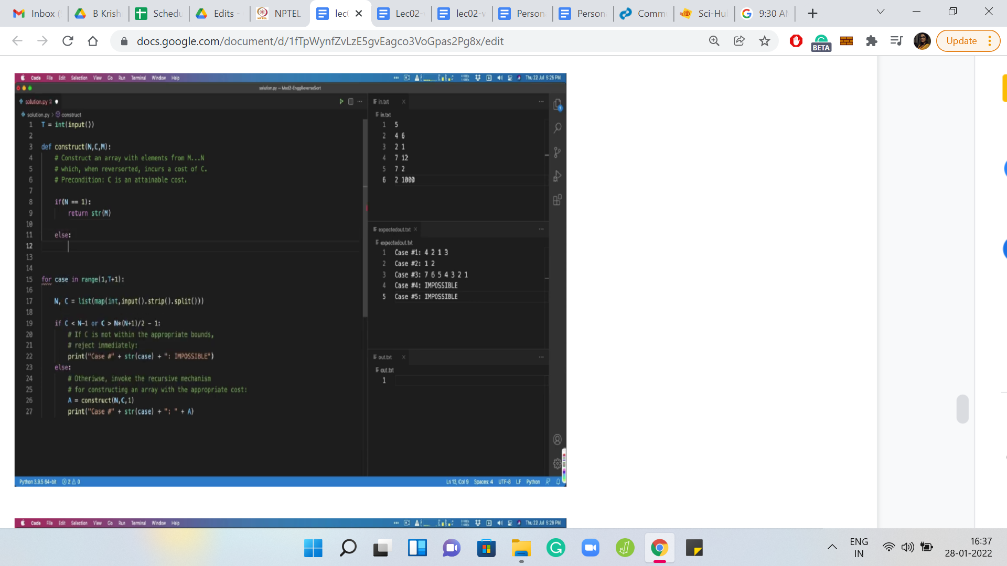Switch to the Sci-Hu tab
This screenshot has height=566, width=1007.
click(703, 14)
